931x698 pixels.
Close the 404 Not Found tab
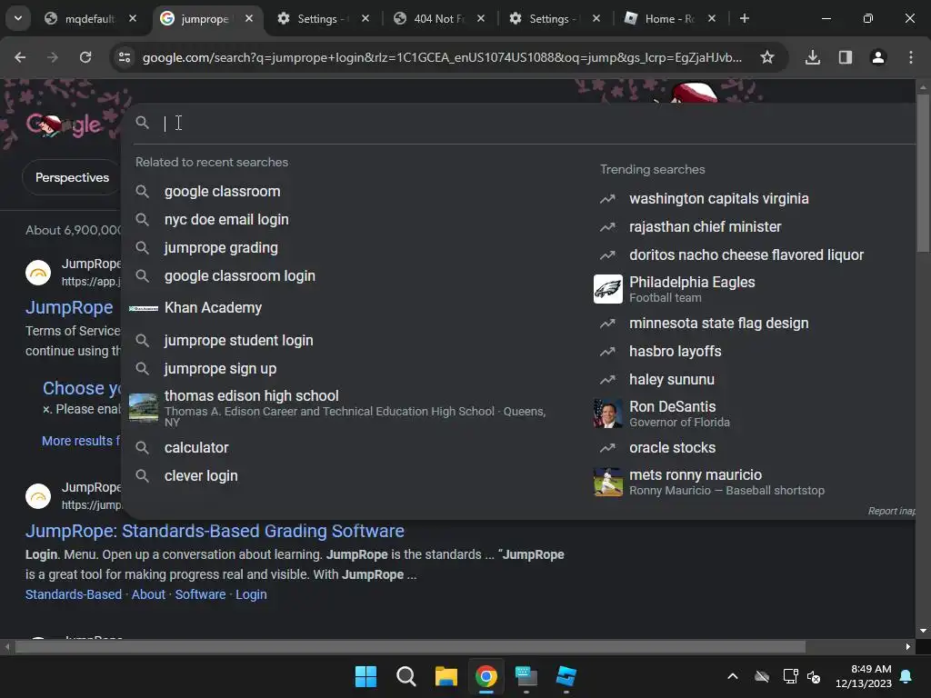point(481,18)
